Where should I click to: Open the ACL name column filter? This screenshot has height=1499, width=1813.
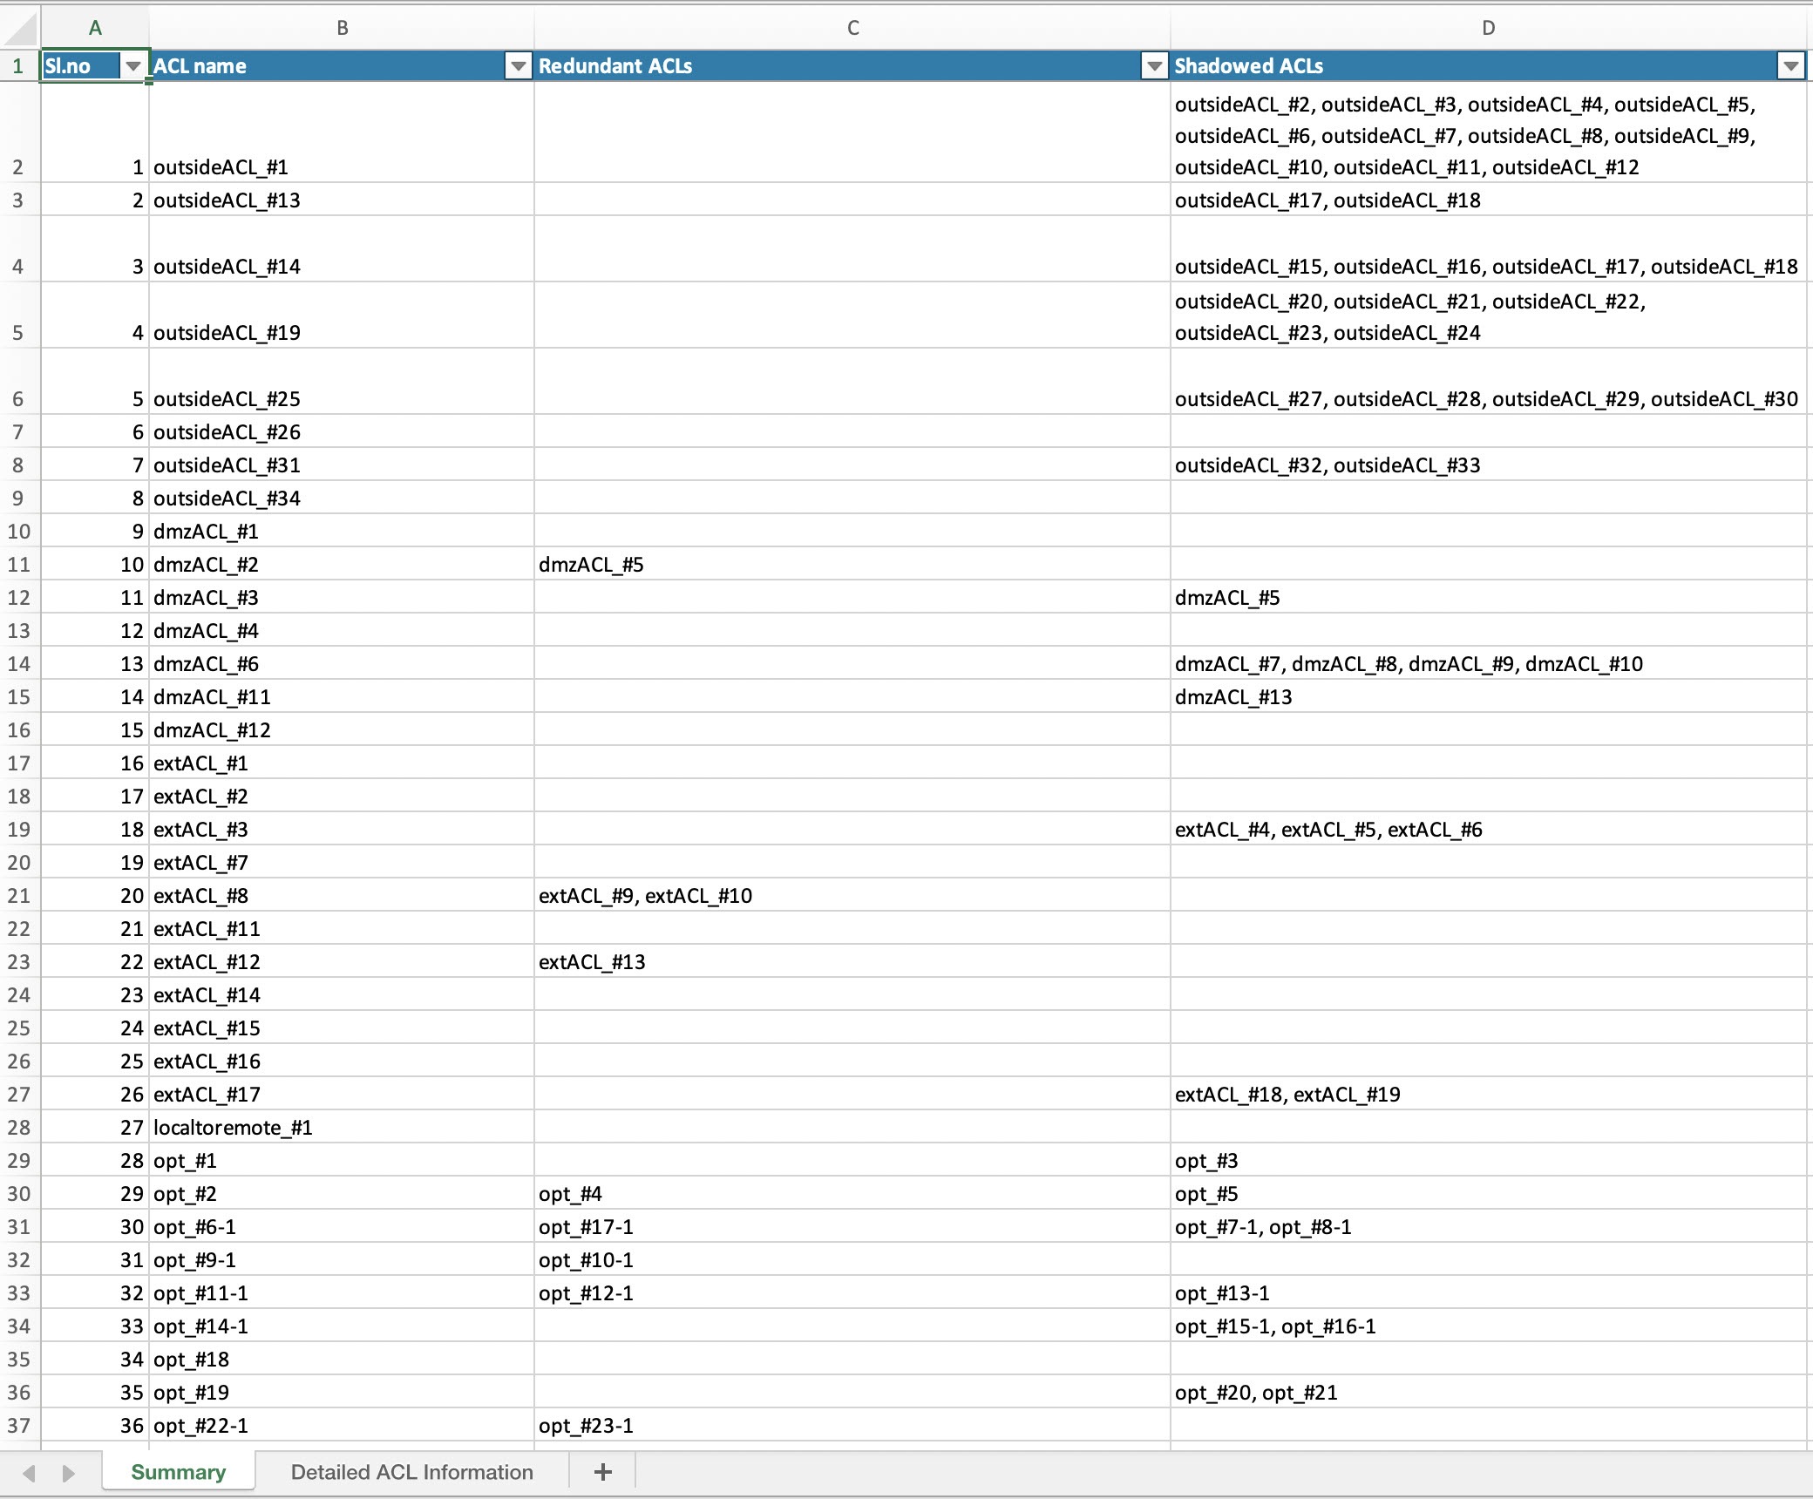pos(518,66)
